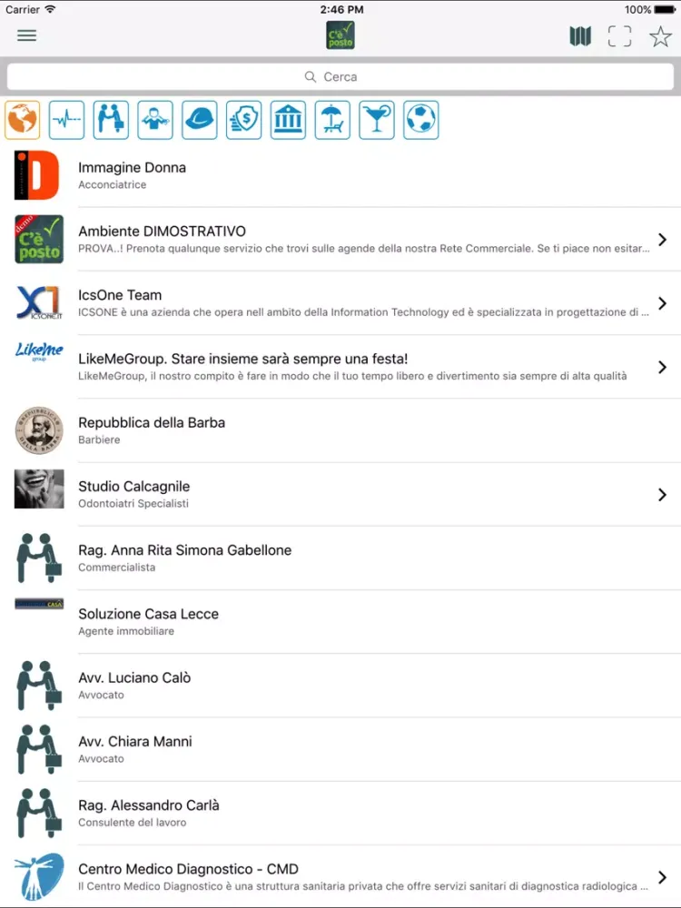Open the Repubblica della Barba listing

[340, 430]
